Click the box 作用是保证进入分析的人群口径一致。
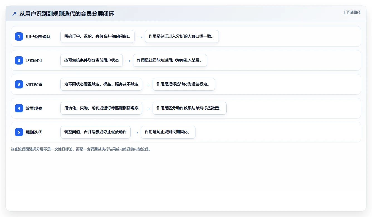Screen dimensions: 372x217 [x=182, y=36]
